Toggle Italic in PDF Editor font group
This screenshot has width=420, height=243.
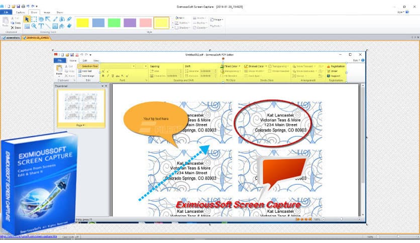108,76
